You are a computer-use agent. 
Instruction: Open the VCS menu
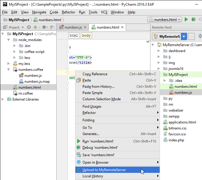[104, 12]
